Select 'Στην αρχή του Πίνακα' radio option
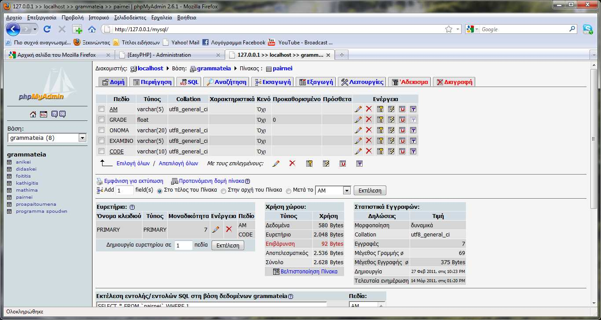The height and width of the screenshot is (320, 601). [x=224, y=191]
